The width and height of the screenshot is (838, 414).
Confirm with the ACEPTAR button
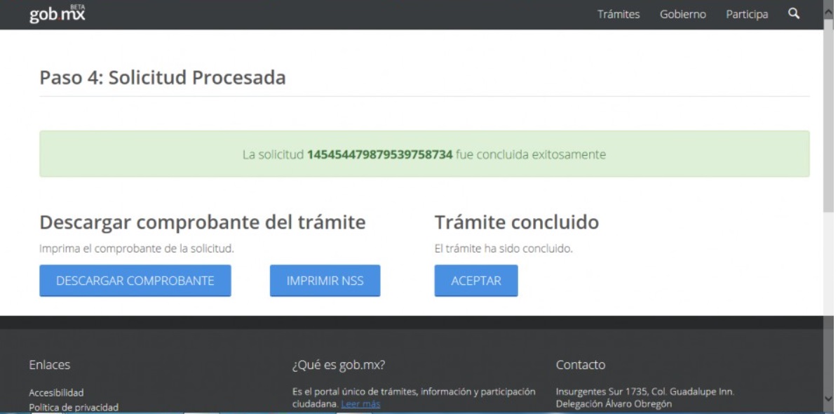(475, 281)
